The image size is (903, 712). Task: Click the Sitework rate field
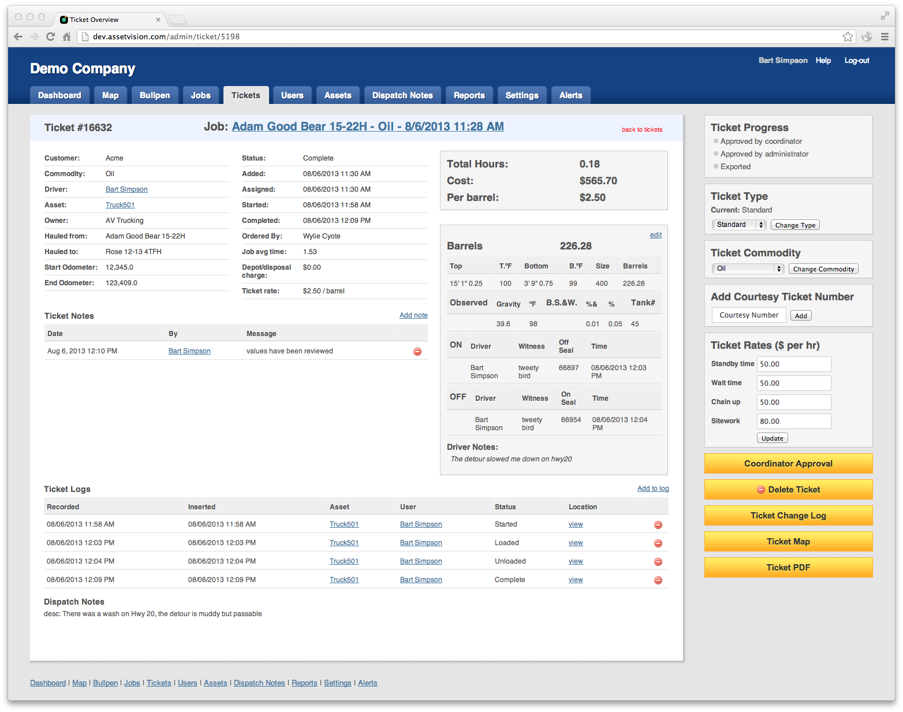pos(794,421)
